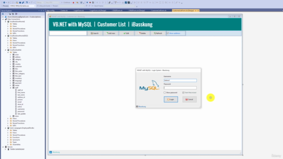Click the Refresh button in Customer List form
The image size is (283, 159).
click(158, 33)
